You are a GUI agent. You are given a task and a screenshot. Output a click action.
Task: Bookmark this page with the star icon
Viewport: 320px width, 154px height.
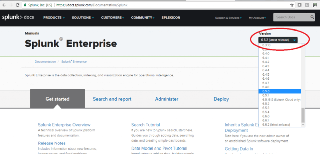pyautogui.click(x=292, y=5)
